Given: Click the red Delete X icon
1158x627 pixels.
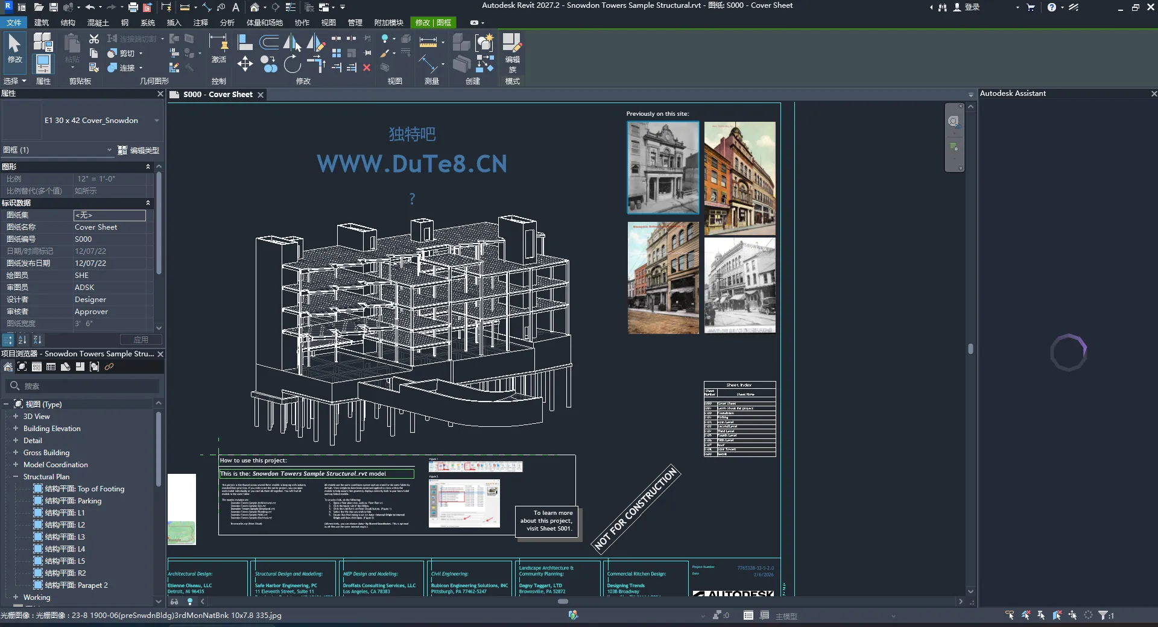Looking at the screenshot, I should pyautogui.click(x=367, y=68).
